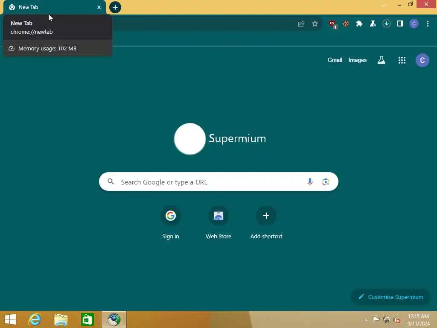Open the cookie extension icon
The height and width of the screenshot is (328, 437).
(x=346, y=24)
